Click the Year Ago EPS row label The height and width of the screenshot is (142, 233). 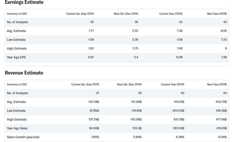[x=16, y=57]
